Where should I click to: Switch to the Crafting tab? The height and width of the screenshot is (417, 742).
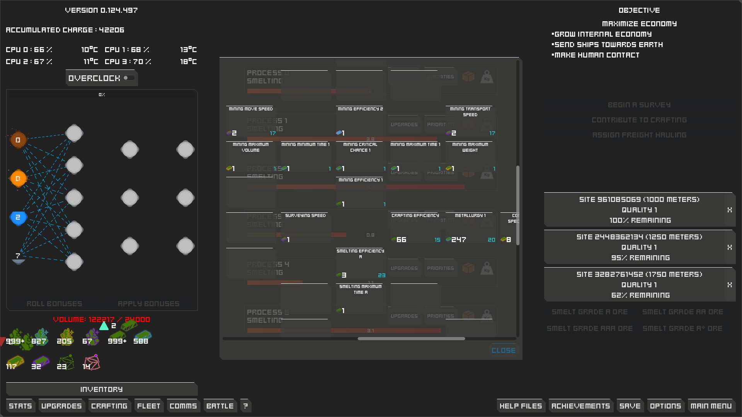point(109,406)
